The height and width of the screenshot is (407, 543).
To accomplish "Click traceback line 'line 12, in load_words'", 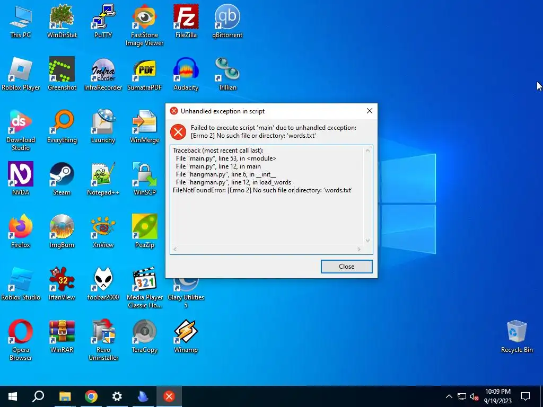I will (233, 182).
